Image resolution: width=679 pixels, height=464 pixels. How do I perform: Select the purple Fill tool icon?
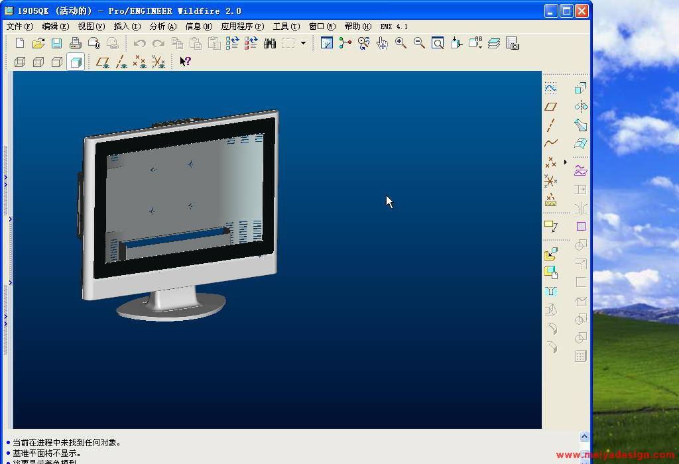(581, 226)
